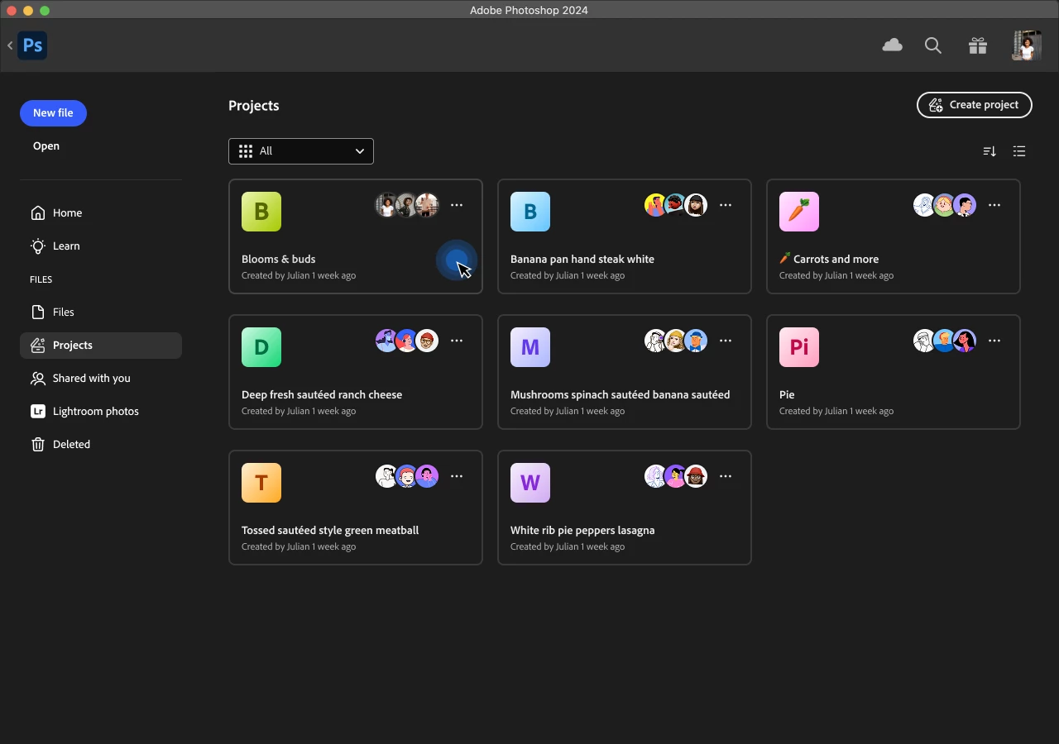
Task: Click the Create project button
Action: pyautogui.click(x=975, y=105)
